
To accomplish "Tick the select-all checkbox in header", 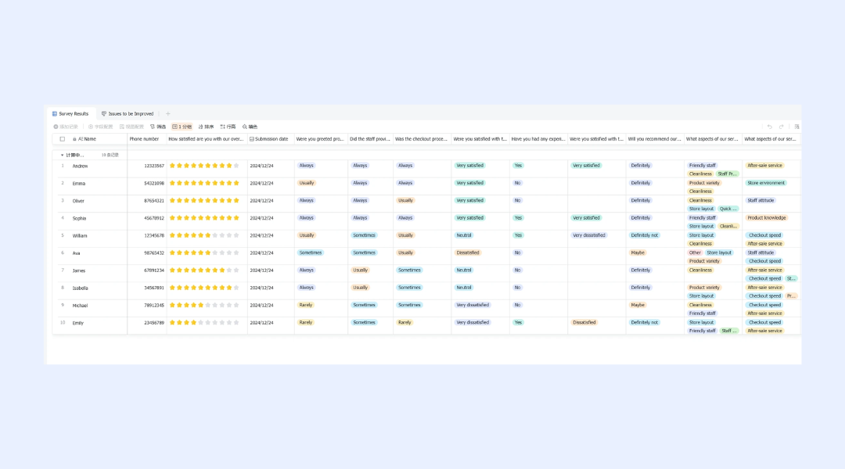I will [63, 139].
